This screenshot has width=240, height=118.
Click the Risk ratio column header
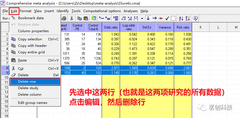[183, 27]
